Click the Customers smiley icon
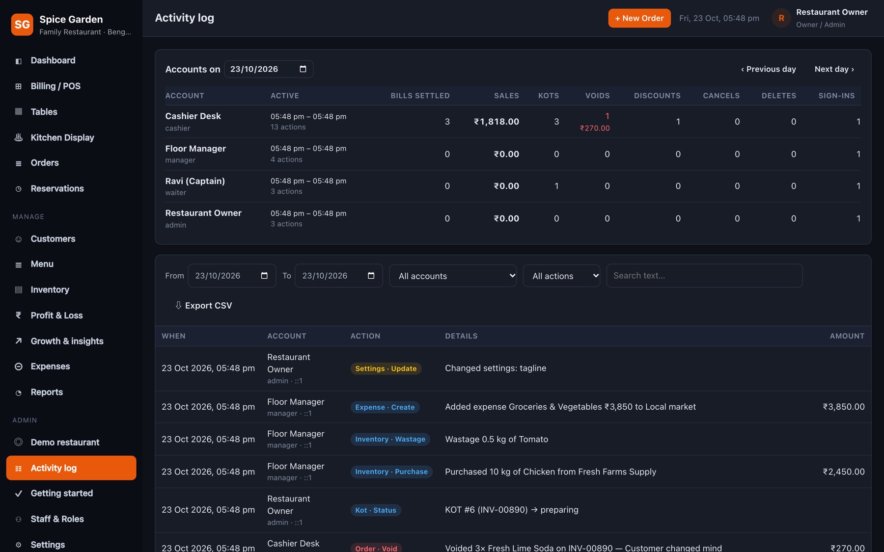The height and width of the screenshot is (552, 884). [x=19, y=239]
